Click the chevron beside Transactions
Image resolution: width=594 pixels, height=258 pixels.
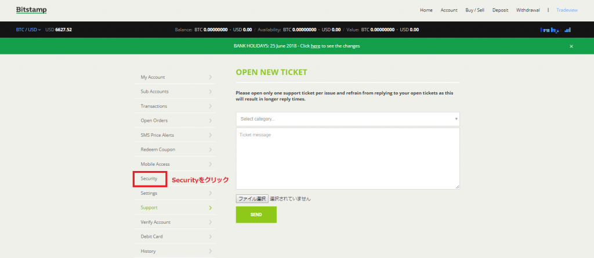click(x=210, y=106)
